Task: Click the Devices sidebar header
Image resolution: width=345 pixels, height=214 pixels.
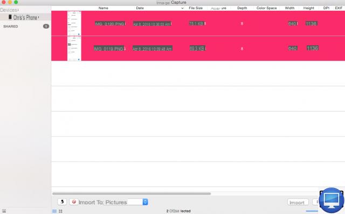Action: 9,10
